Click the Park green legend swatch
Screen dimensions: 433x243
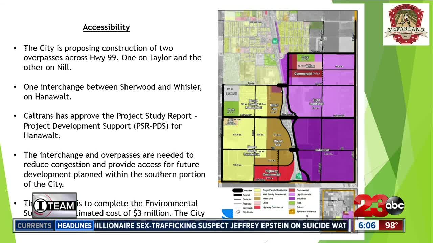292,203
